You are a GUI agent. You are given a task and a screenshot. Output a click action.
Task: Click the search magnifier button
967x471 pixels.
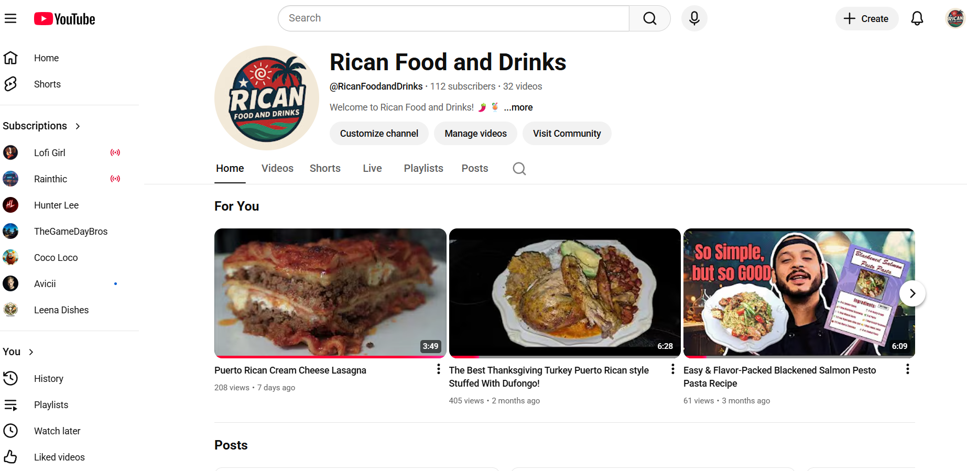[650, 18]
